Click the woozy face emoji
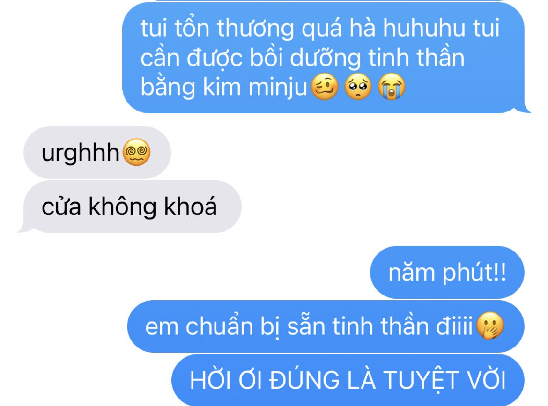 [x=325, y=87]
